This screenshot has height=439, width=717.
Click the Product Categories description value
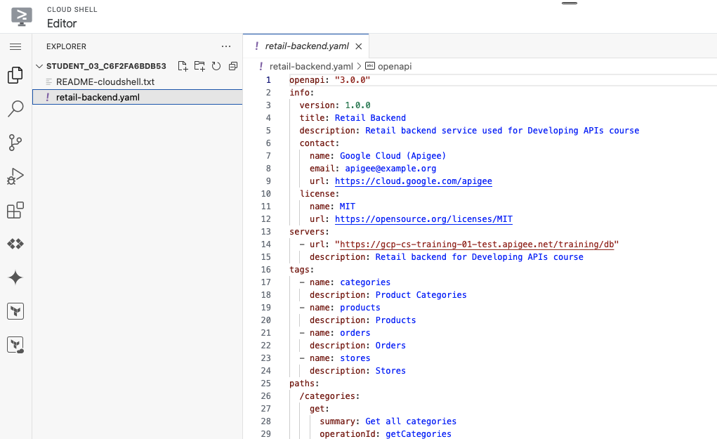[x=421, y=295]
